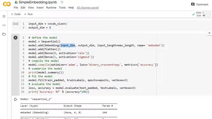Click the 'Output Shape' column header
Screen dimensions: 212x119
(x=73, y=106)
